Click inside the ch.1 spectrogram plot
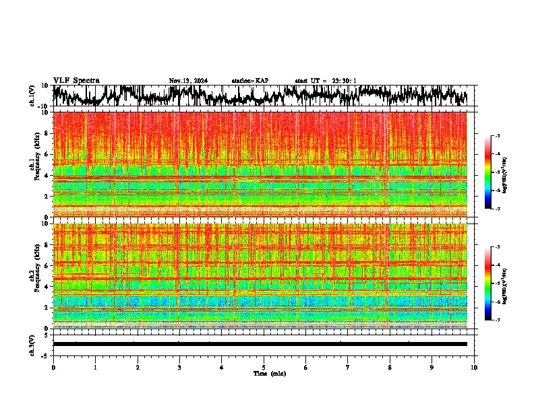This screenshot has width=534, height=412. [260, 164]
